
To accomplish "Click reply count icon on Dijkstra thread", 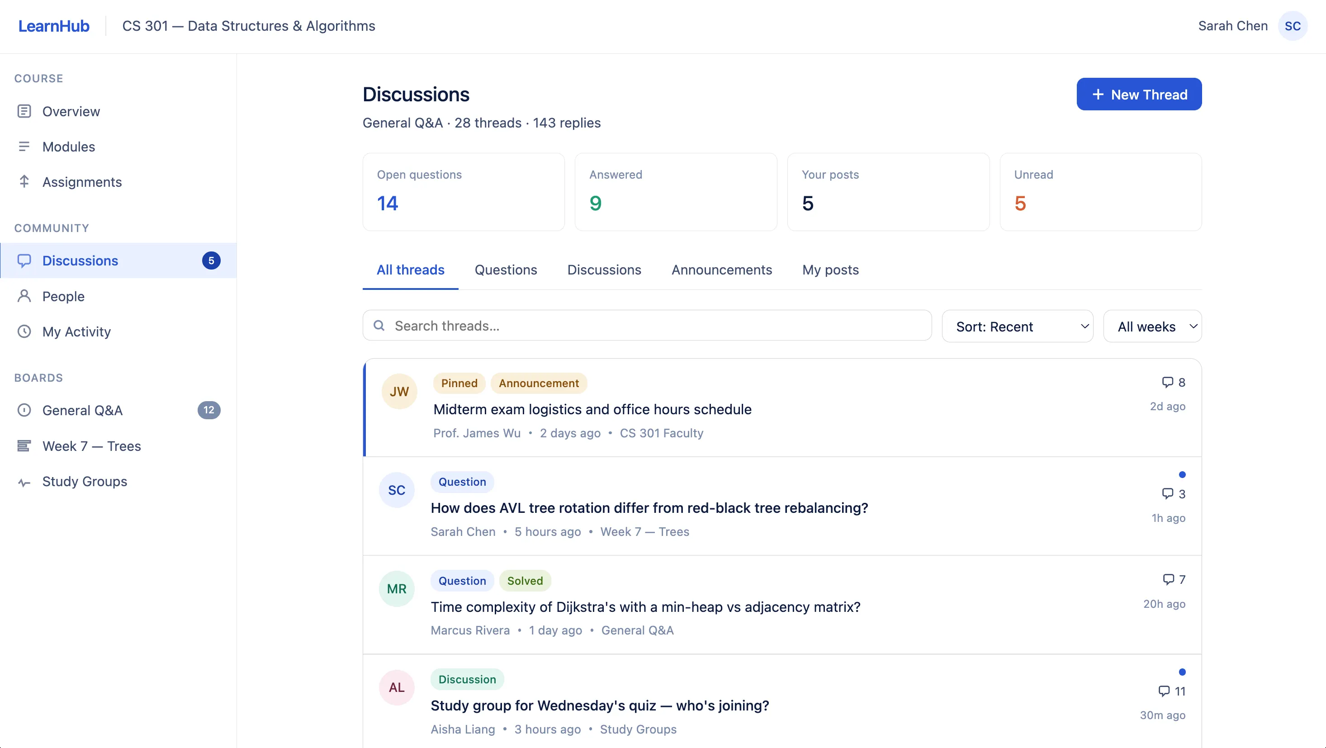I will [x=1169, y=580].
